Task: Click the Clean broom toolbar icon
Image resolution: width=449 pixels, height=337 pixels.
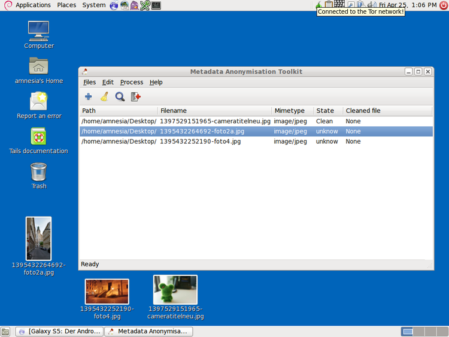Action: coord(104,96)
